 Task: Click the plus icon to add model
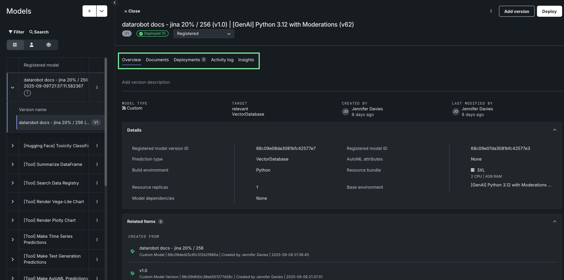coord(89,11)
